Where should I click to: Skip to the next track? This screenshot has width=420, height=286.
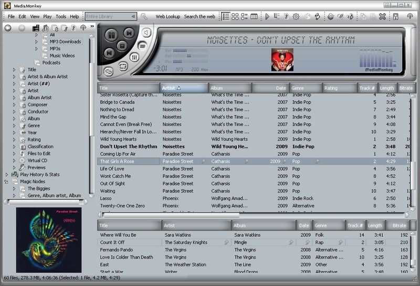128,34
